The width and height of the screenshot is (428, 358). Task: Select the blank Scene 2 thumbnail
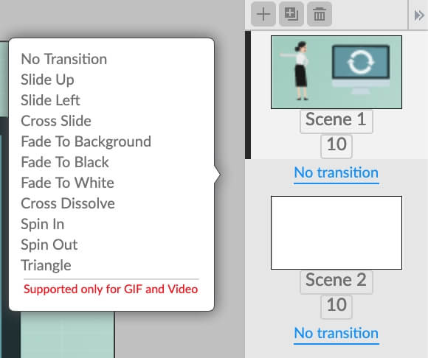coord(336,233)
